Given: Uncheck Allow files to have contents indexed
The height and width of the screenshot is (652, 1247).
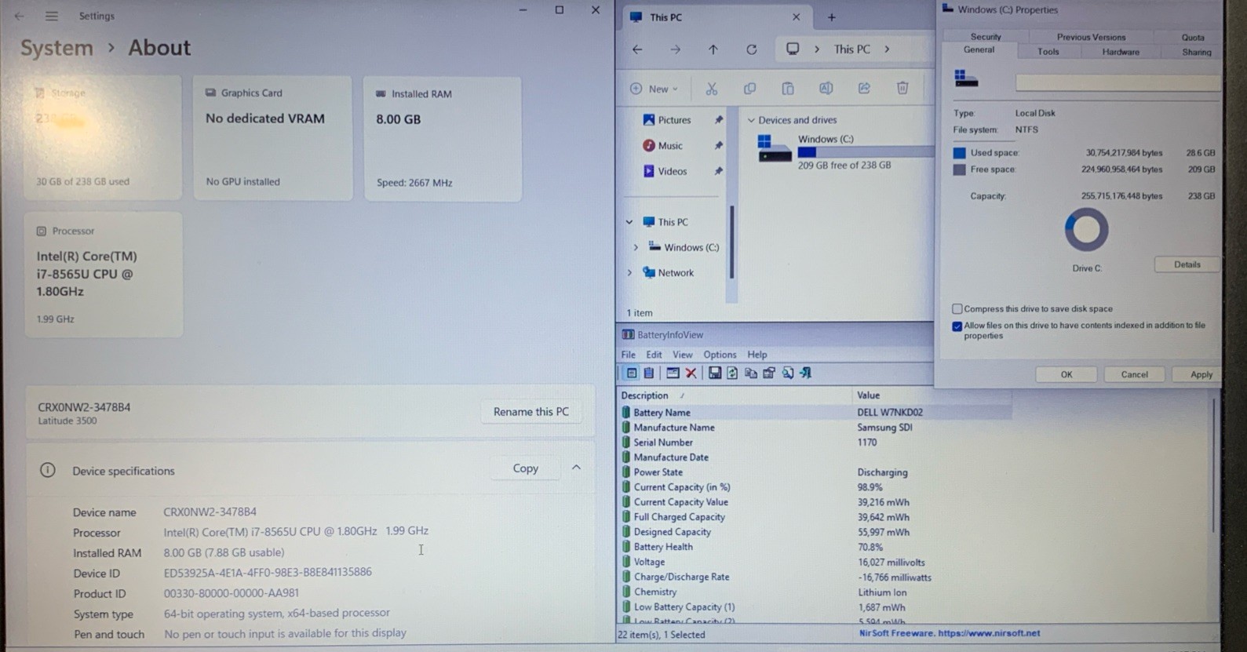Looking at the screenshot, I should [x=957, y=326].
